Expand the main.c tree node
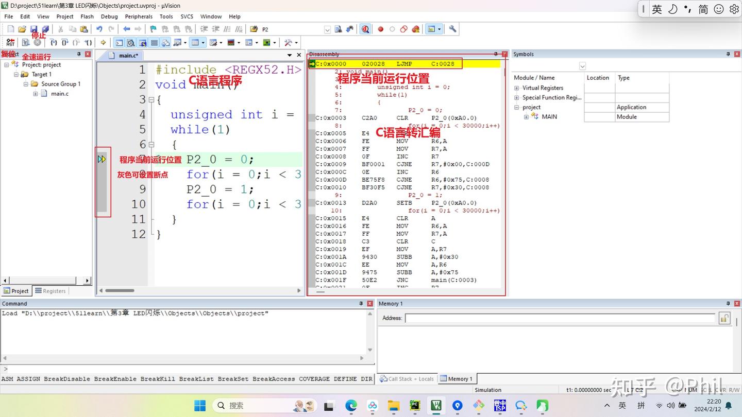 36,94
